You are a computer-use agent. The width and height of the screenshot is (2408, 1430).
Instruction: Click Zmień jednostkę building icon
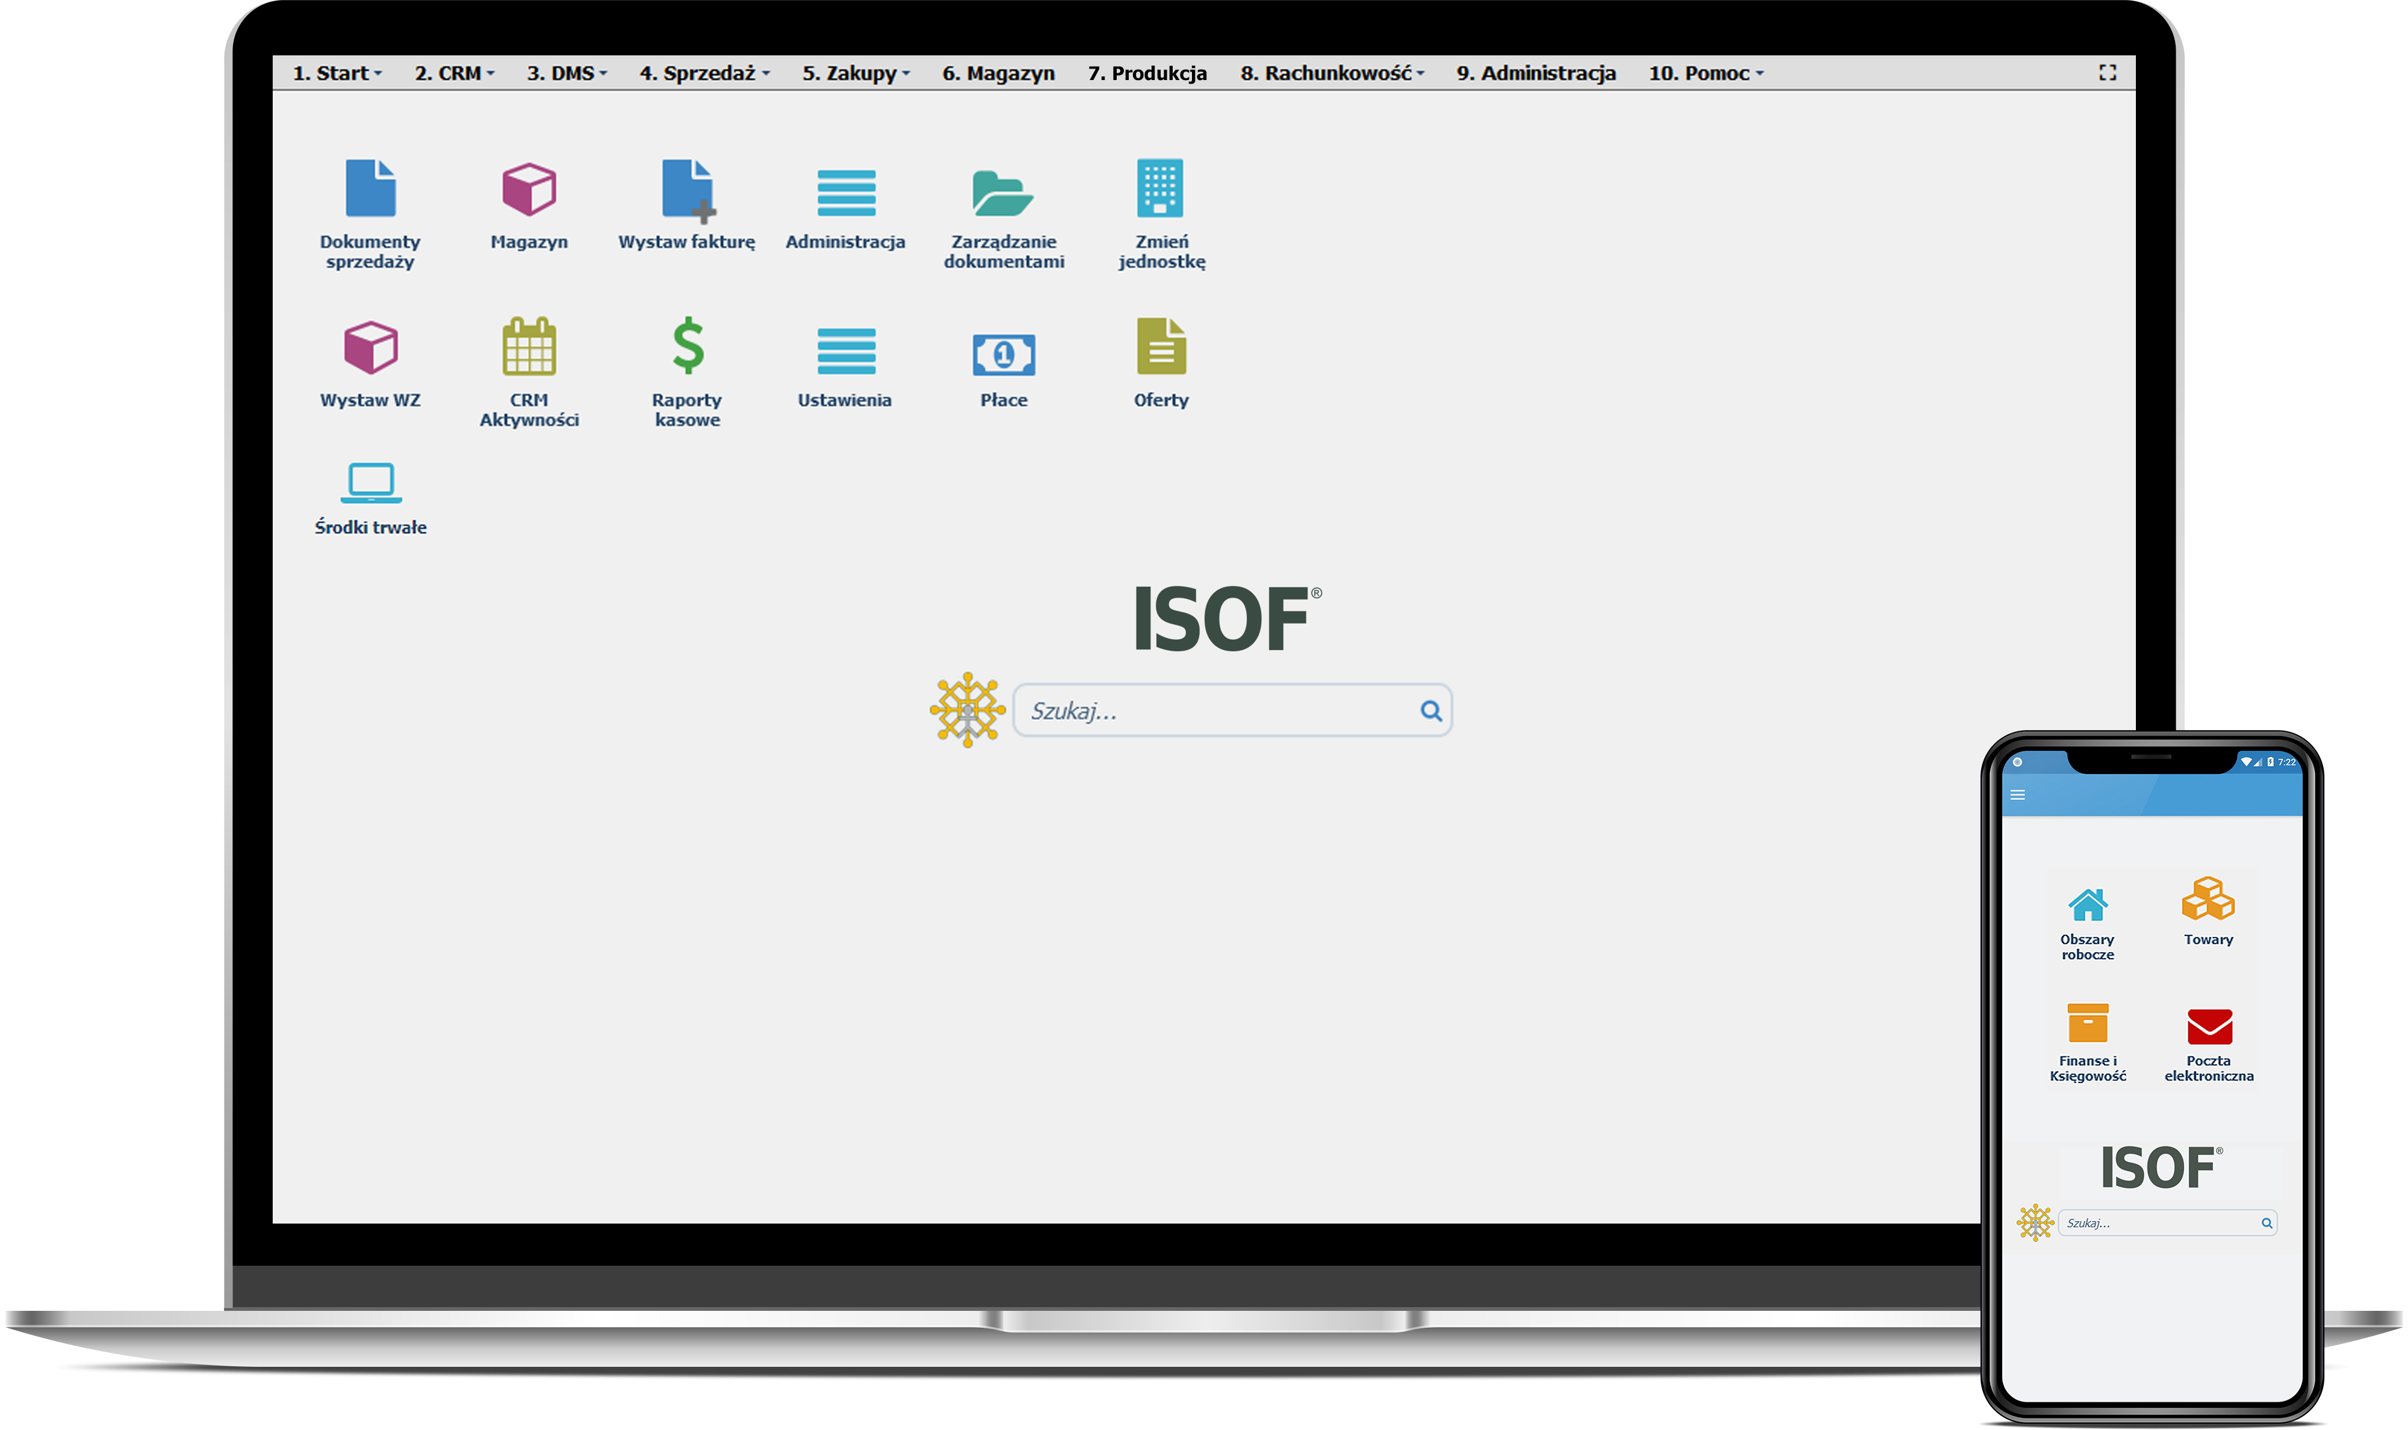tap(1160, 188)
